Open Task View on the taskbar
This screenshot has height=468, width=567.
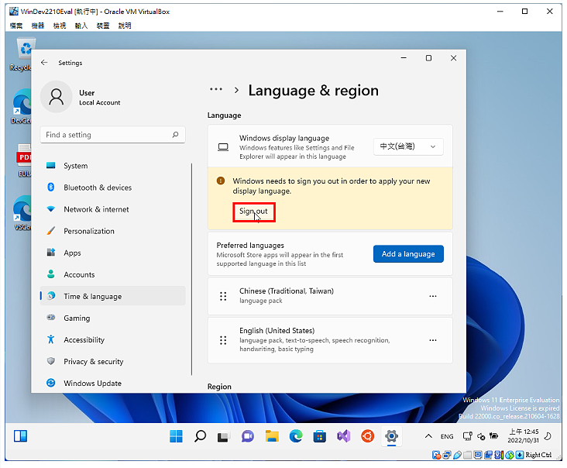coord(224,436)
